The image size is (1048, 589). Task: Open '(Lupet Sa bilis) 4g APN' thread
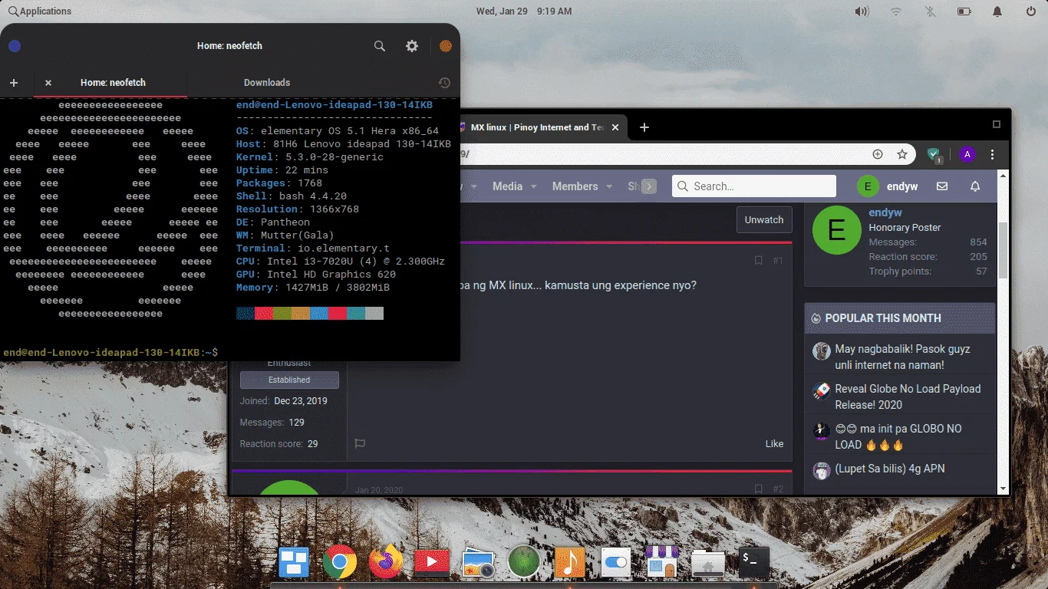tap(890, 469)
